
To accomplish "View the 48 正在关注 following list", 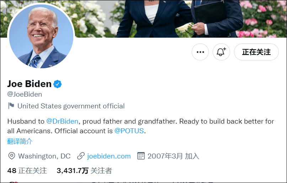I will click(27, 171).
